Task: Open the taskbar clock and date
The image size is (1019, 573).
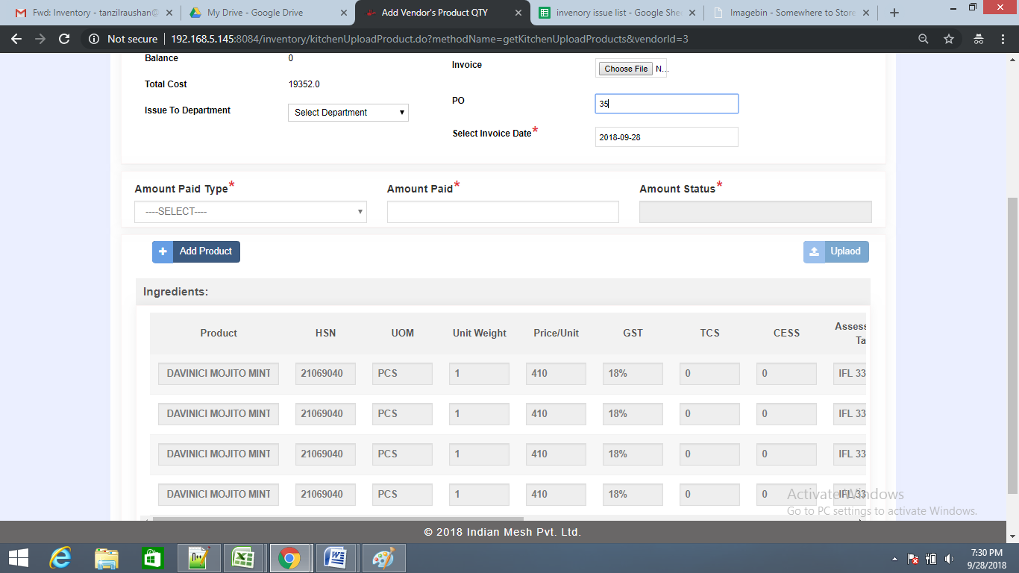Action: tap(986, 558)
